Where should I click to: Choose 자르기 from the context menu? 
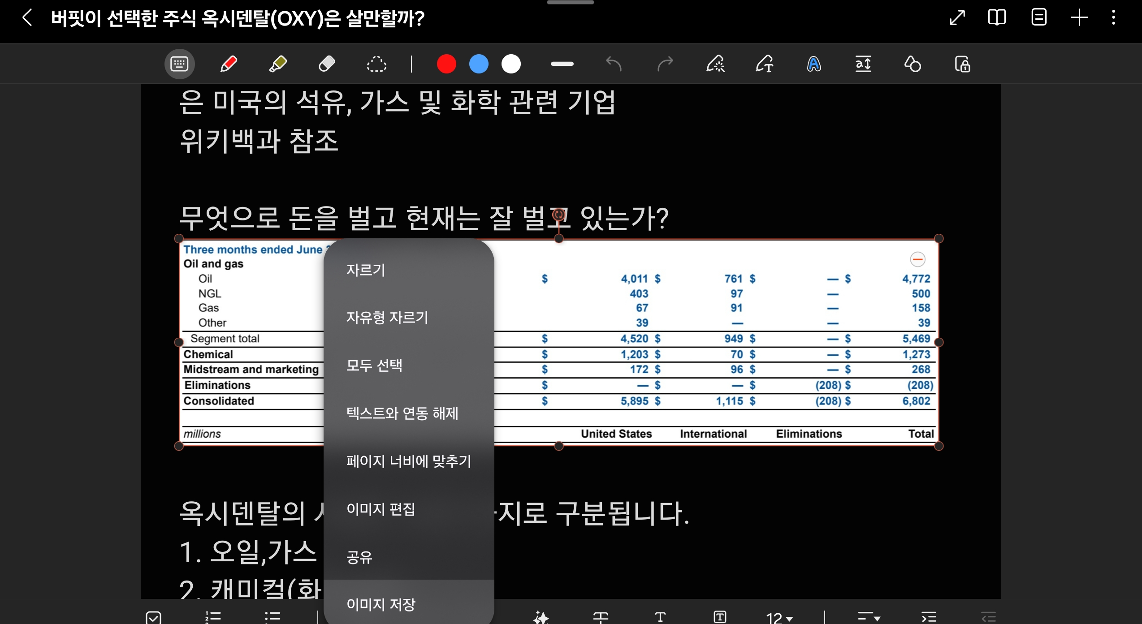(x=366, y=270)
